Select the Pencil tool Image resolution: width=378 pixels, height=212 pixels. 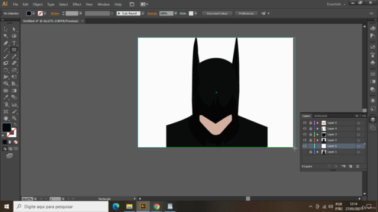point(14,57)
